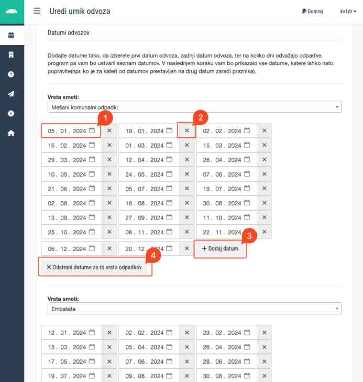Open calendar picker for 06.12.2024 date
This screenshot has width=363, height=382.
click(x=92, y=248)
